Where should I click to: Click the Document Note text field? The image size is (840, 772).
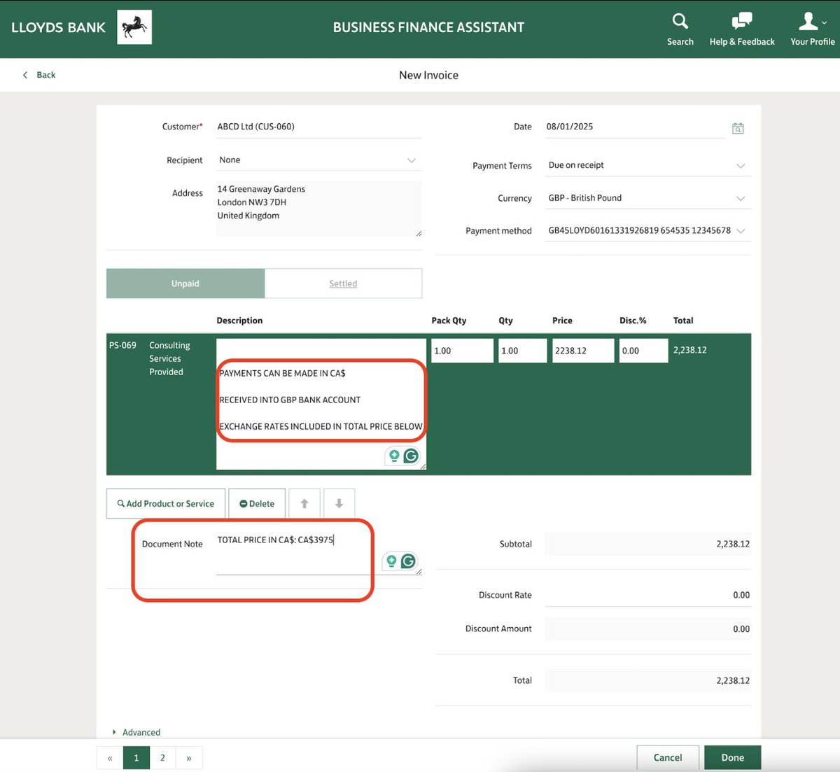click(318, 554)
